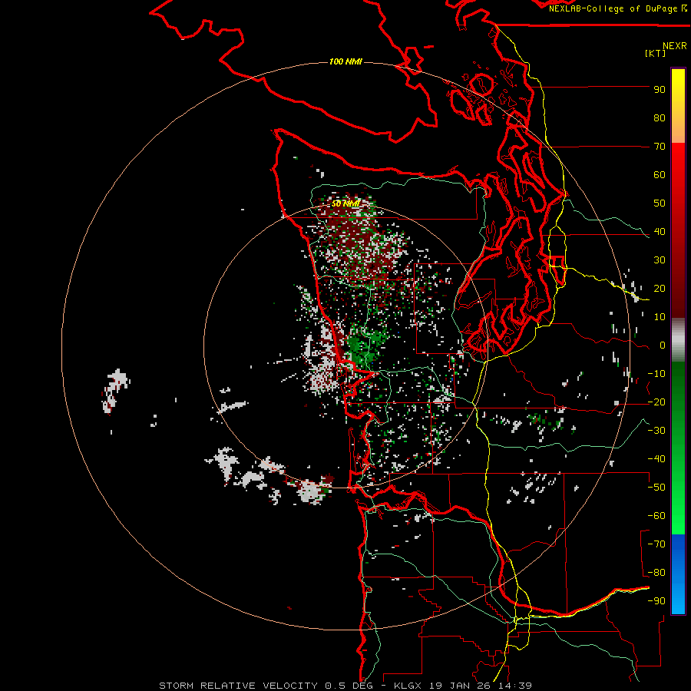Click the 60 value on velocity scale

pos(660,175)
